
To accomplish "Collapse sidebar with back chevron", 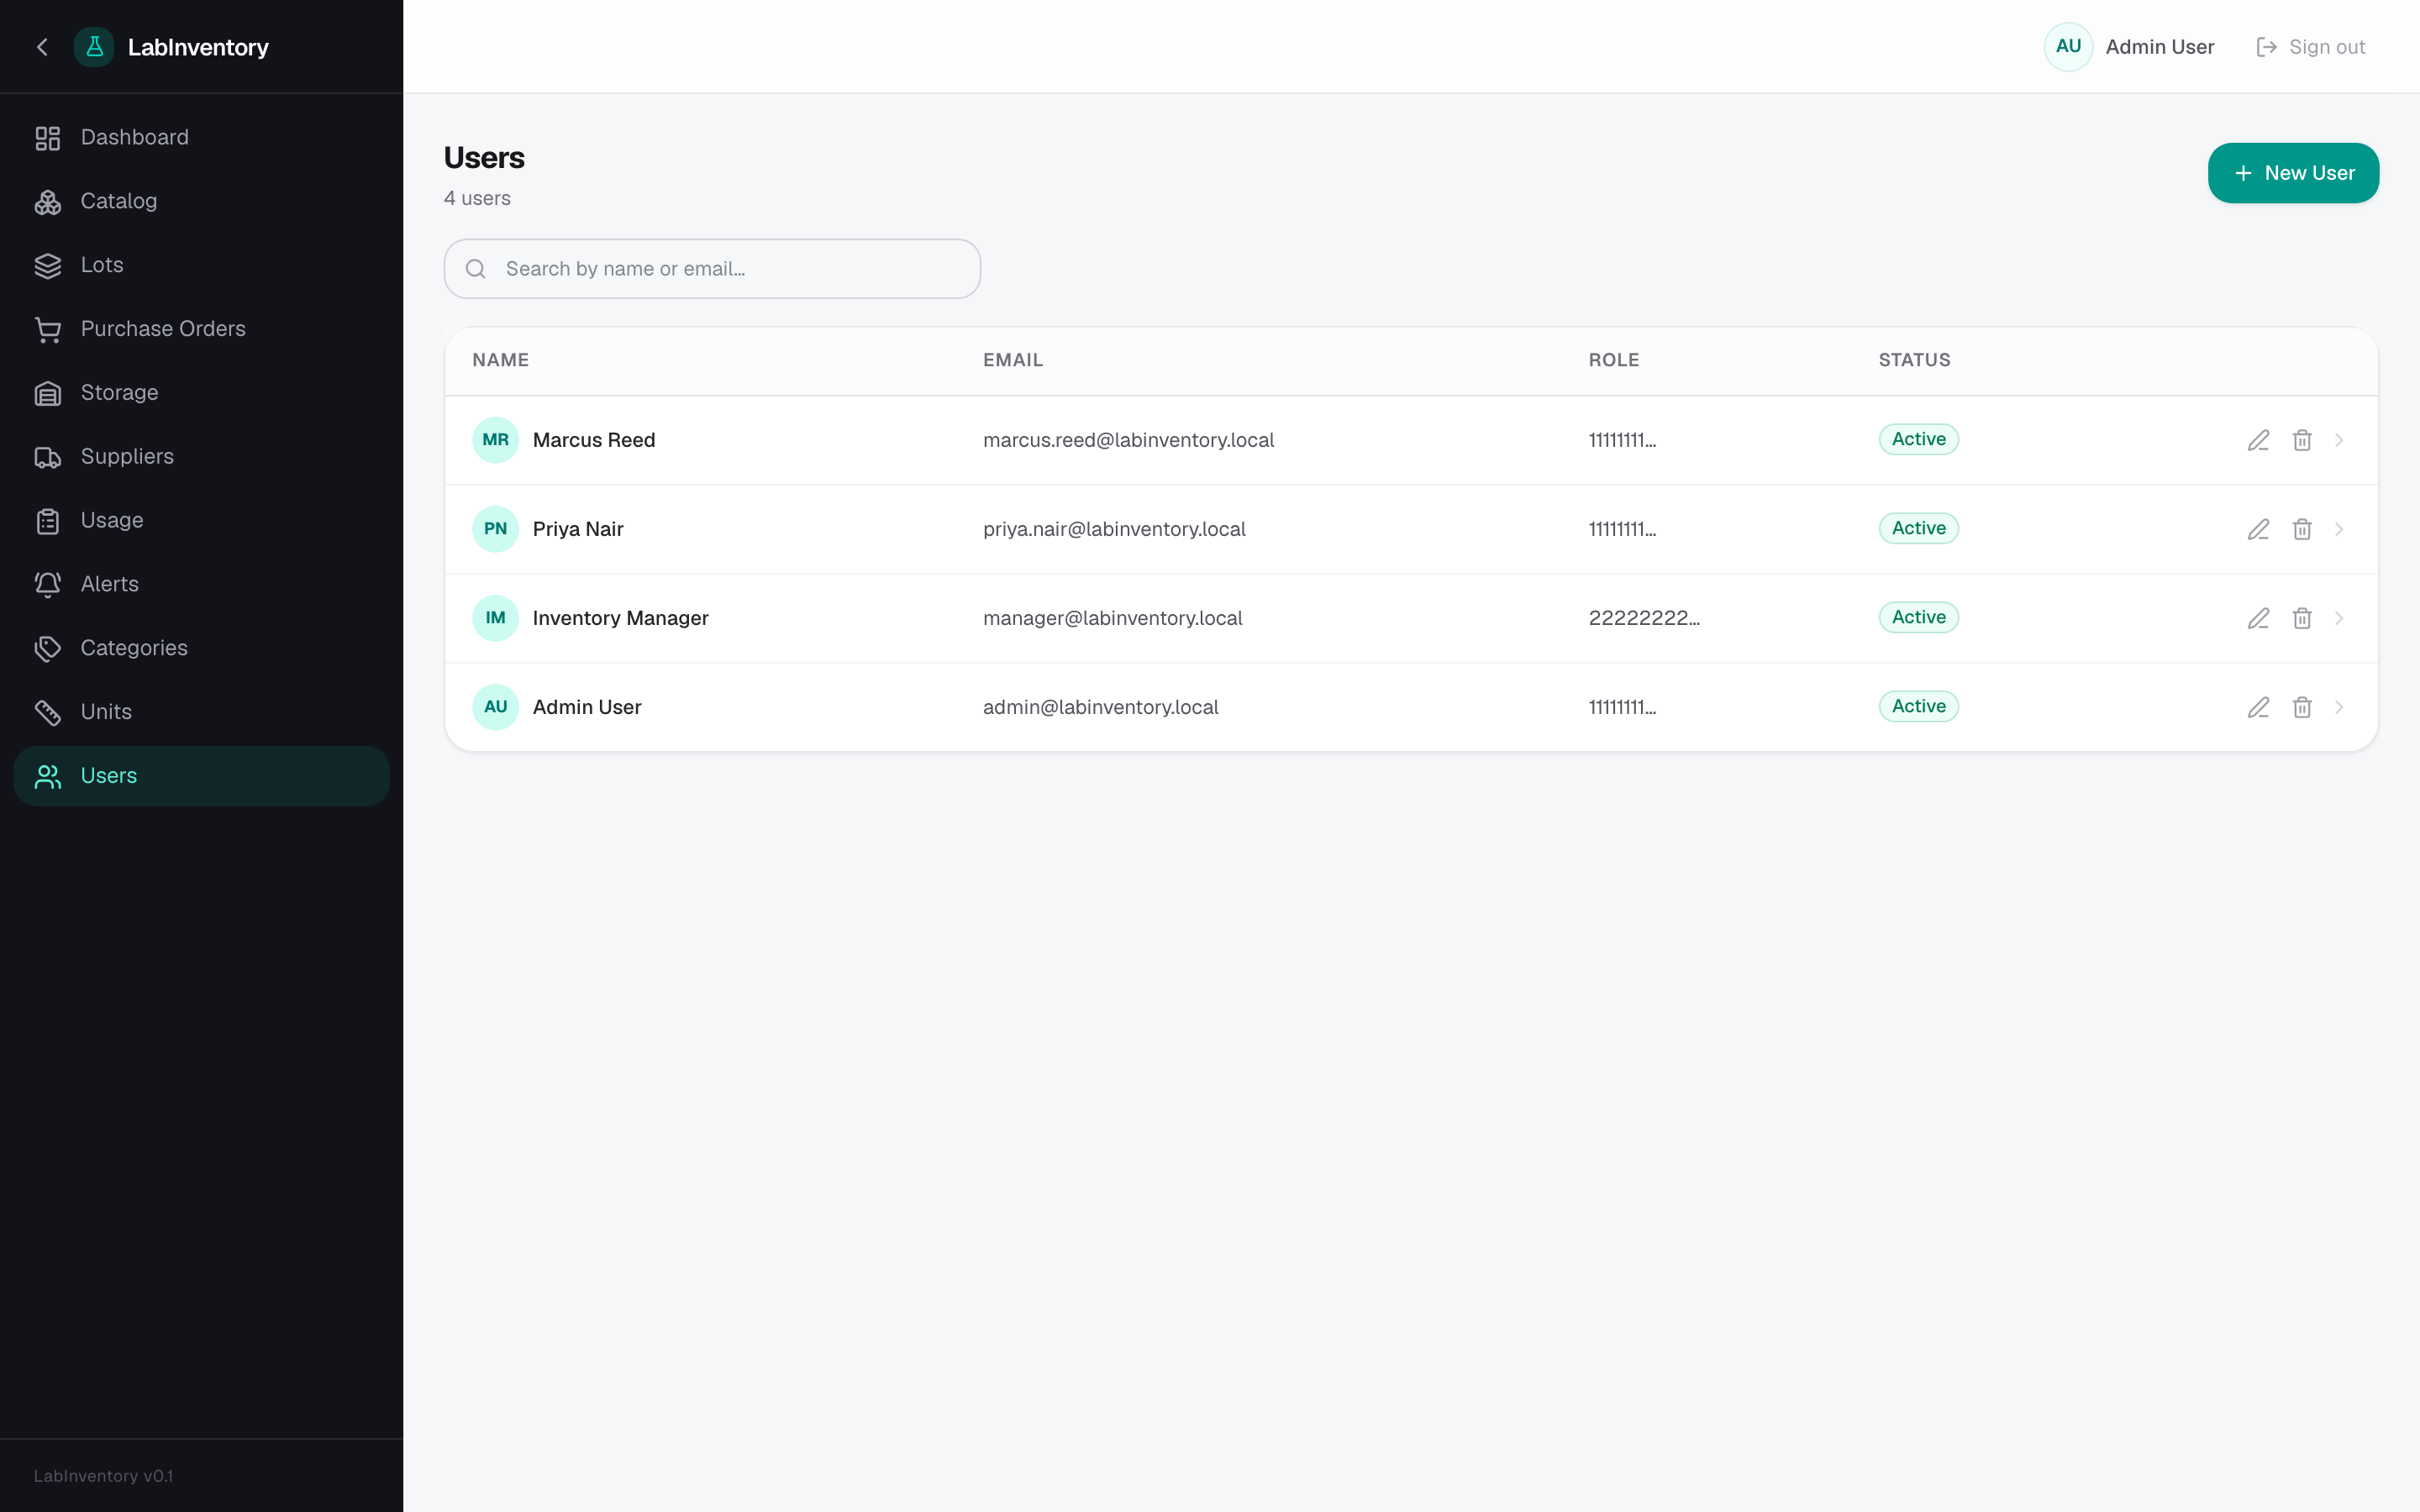I will [42, 47].
